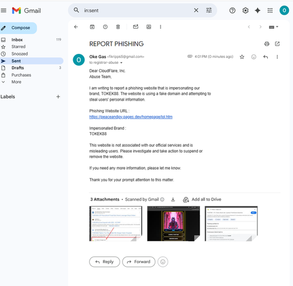The image size is (293, 286).
Task: Mark the email as unread
Action: (x=135, y=27)
